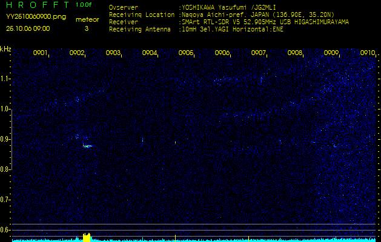Click the 0905 time marker
This screenshot has width=381, height=242.
click(185, 53)
